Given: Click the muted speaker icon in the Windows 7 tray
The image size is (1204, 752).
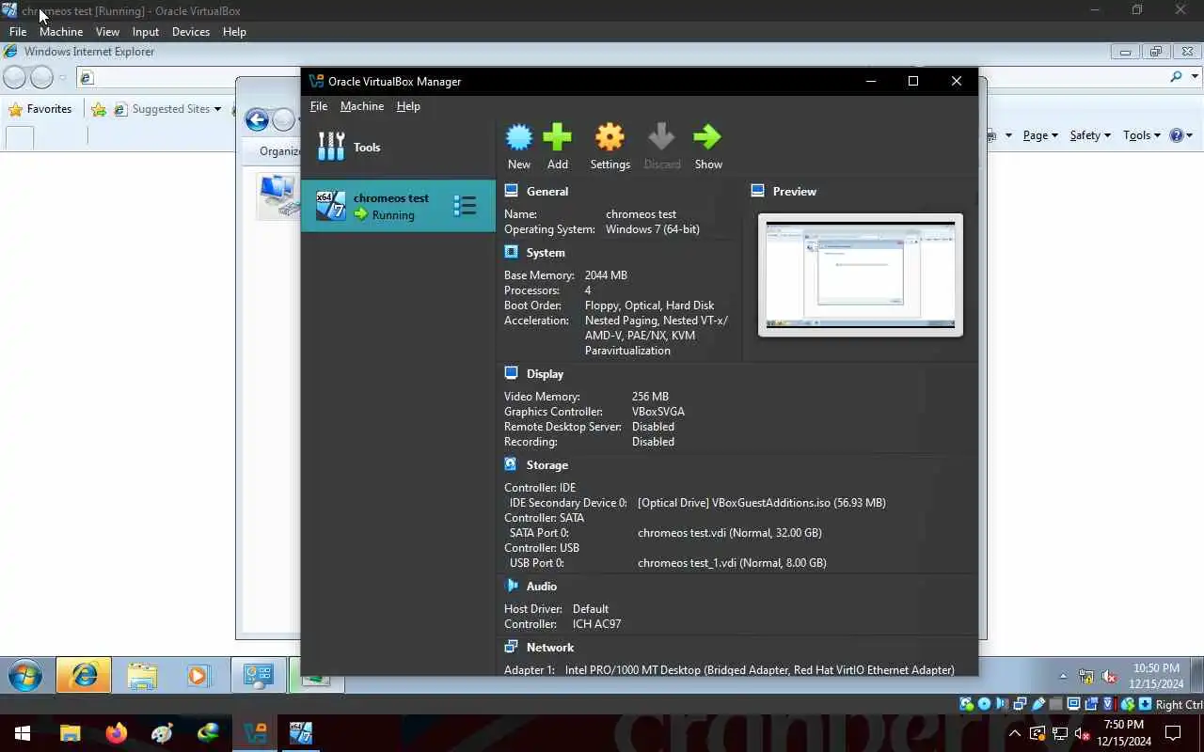Looking at the screenshot, I should (1109, 676).
